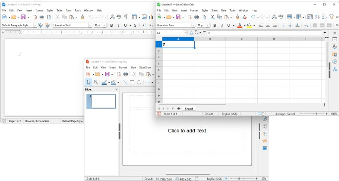Open Table menu in Writer
Image resolution: width=339 pixels, height=181 pixels.
[x=59, y=10]
